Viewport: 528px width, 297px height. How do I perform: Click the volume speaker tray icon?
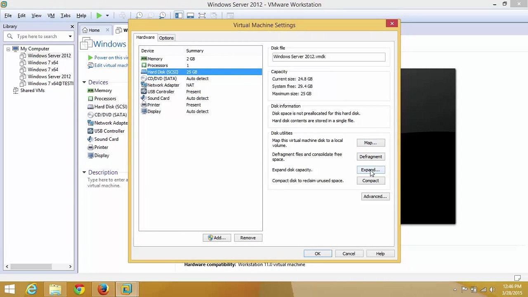point(492,290)
